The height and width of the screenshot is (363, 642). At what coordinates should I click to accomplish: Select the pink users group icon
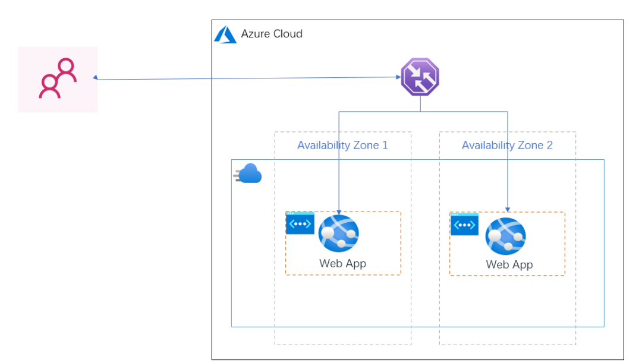pos(58,78)
